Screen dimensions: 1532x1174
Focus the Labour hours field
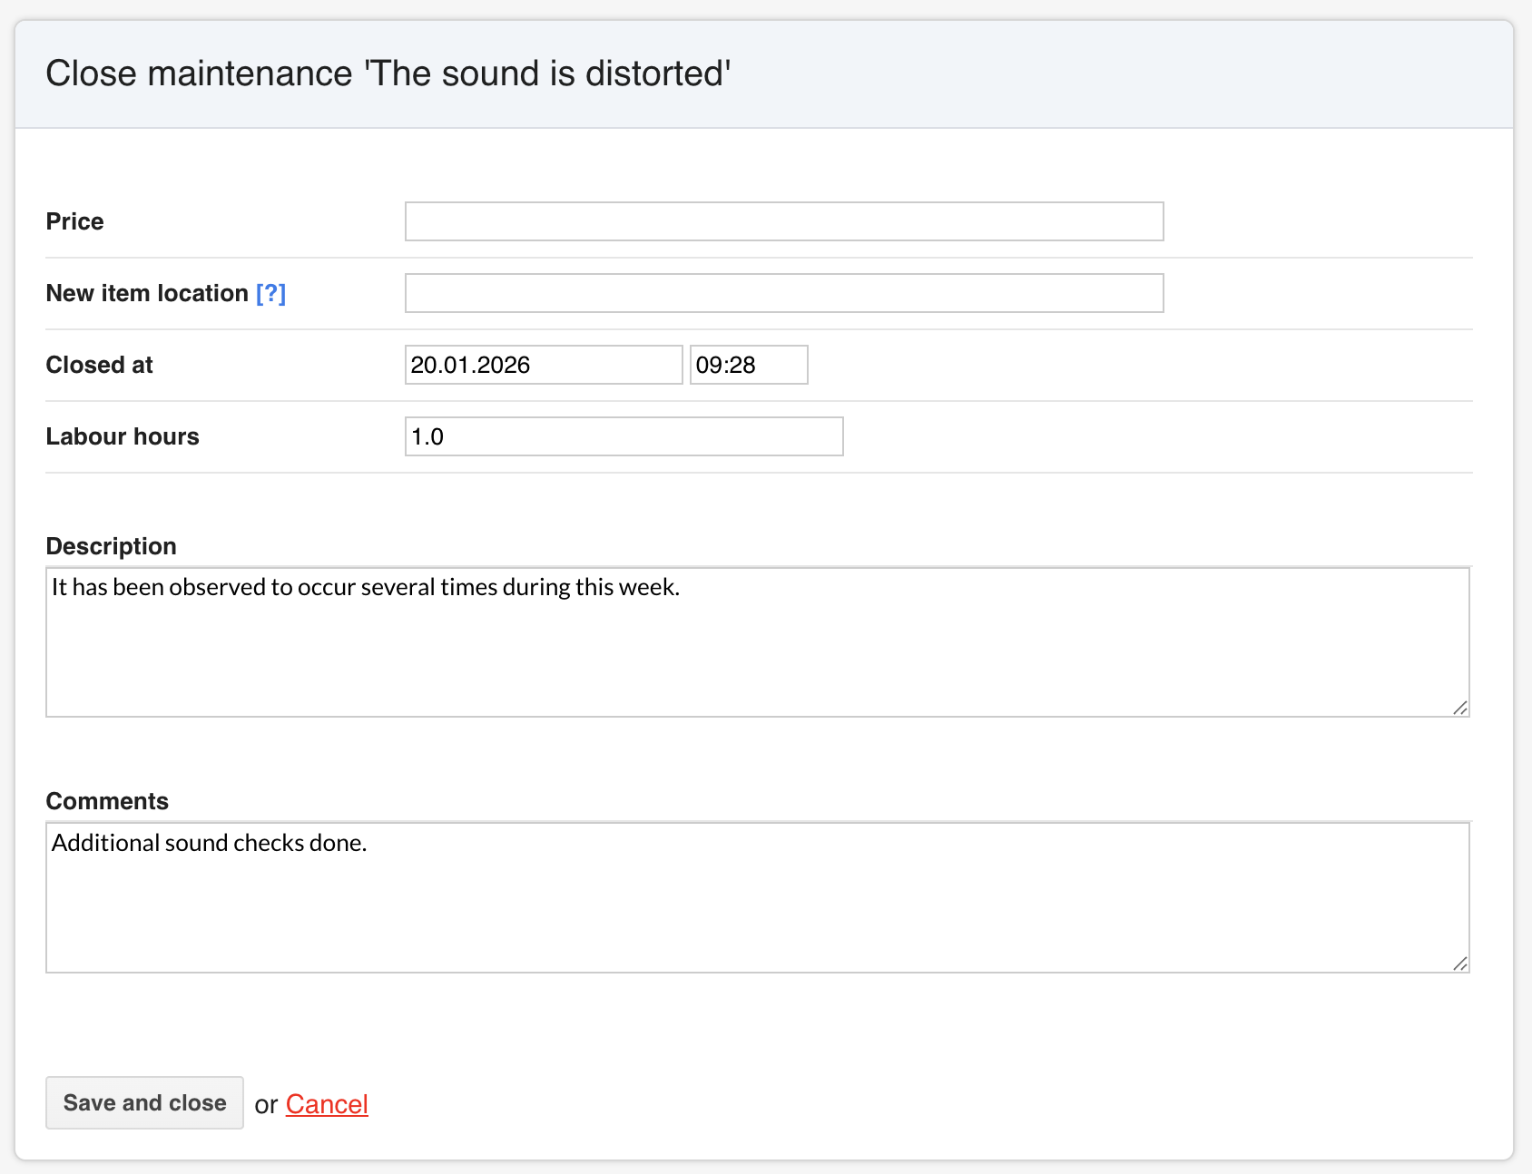pyautogui.click(x=624, y=436)
